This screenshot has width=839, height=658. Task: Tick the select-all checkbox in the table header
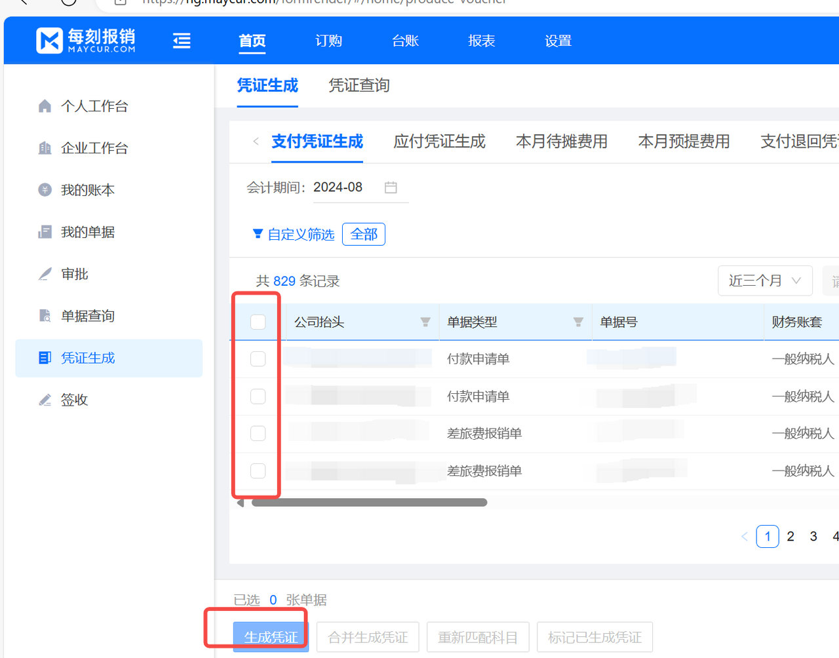tap(258, 322)
